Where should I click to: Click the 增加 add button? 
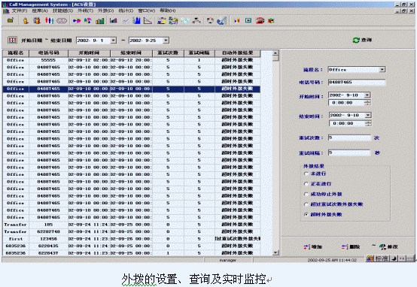313,247
